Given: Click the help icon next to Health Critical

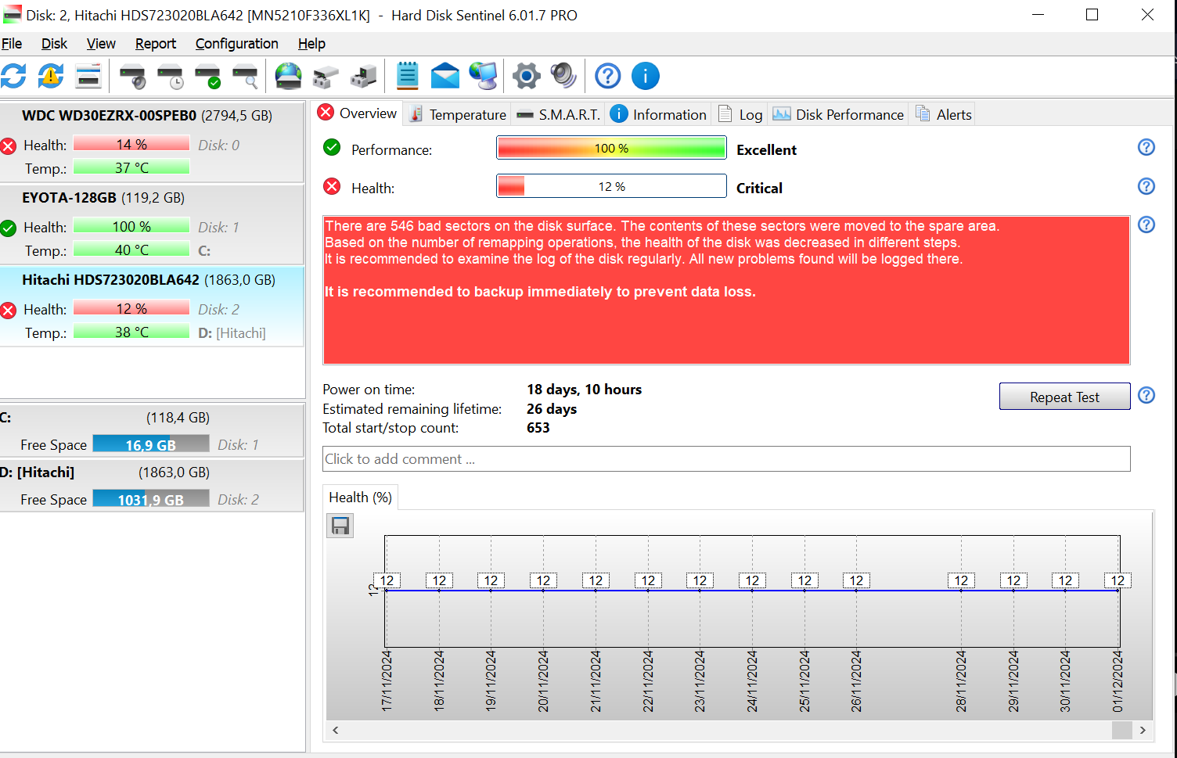Looking at the screenshot, I should pyautogui.click(x=1146, y=186).
